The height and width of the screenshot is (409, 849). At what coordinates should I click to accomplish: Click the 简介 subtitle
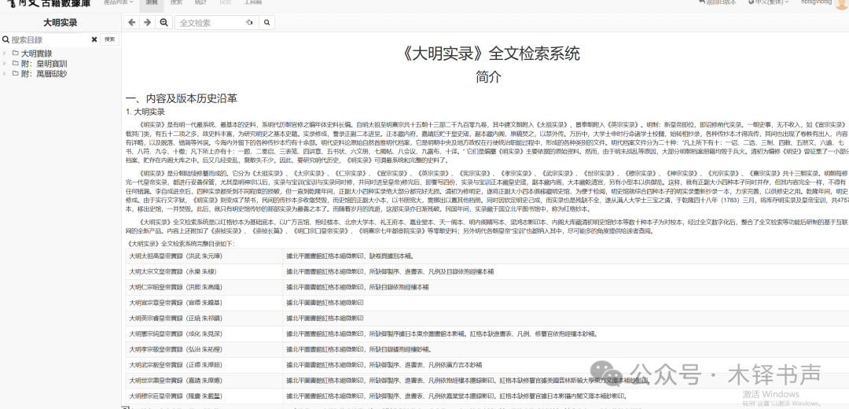488,77
